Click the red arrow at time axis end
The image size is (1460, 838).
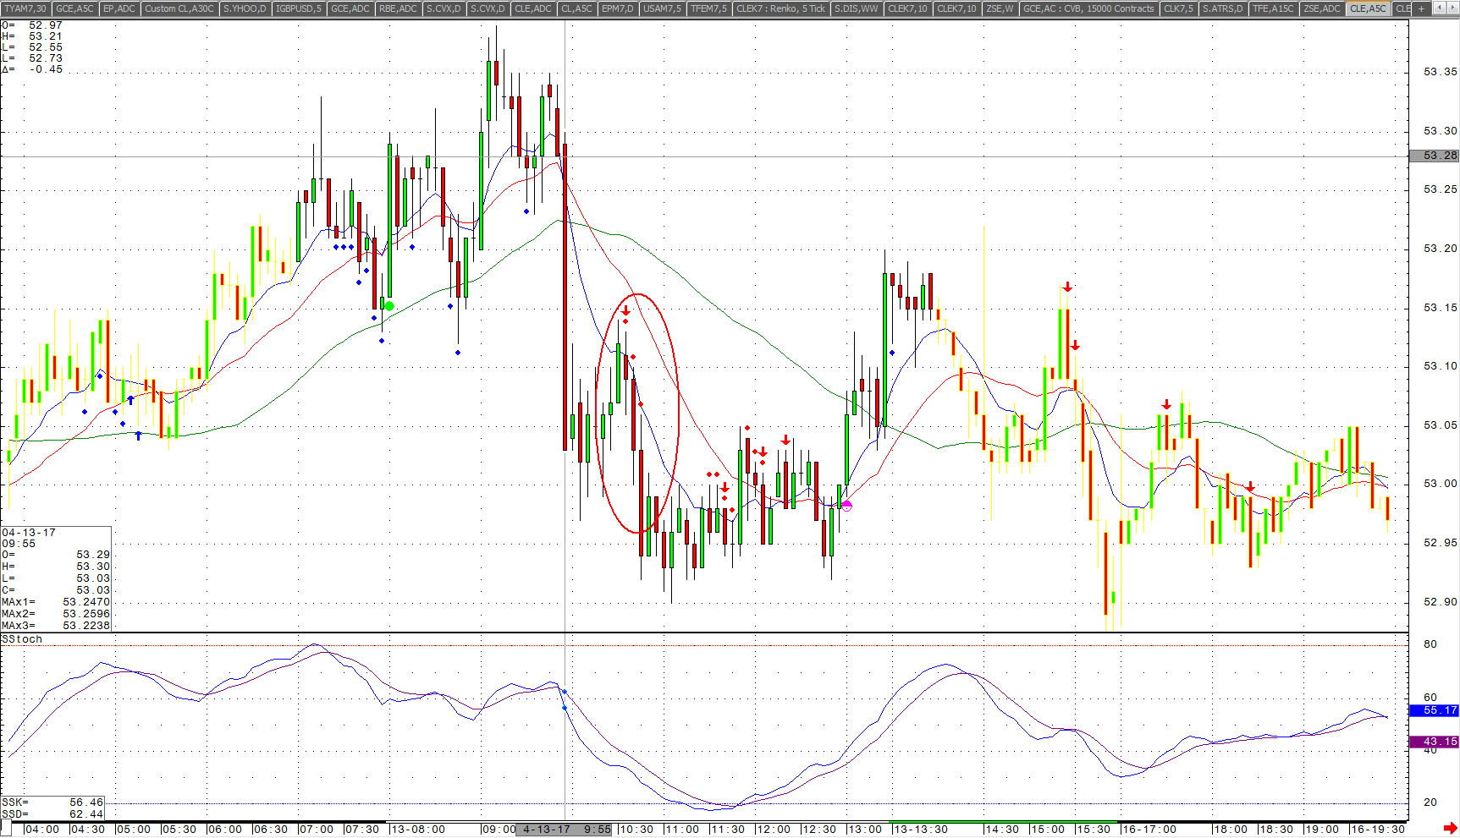click(1450, 828)
